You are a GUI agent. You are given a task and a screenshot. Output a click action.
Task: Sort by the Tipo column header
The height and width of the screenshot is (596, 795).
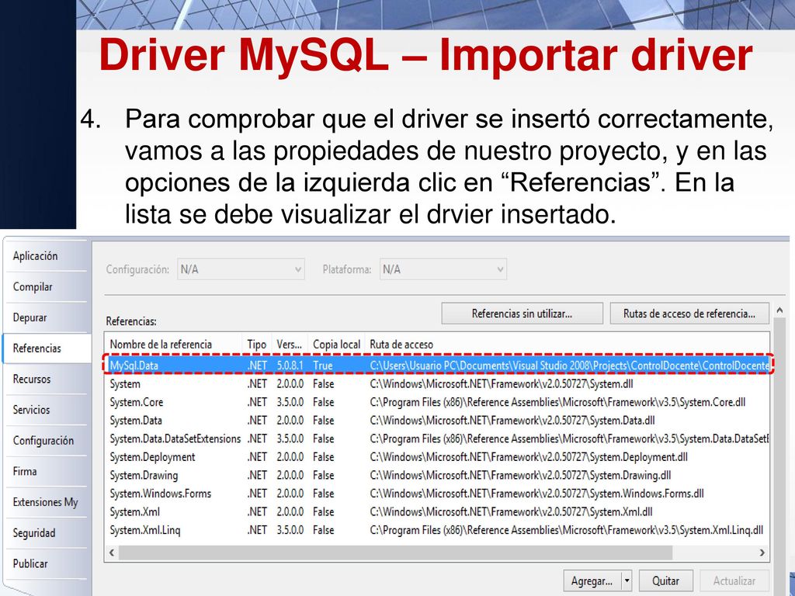(257, 344)
